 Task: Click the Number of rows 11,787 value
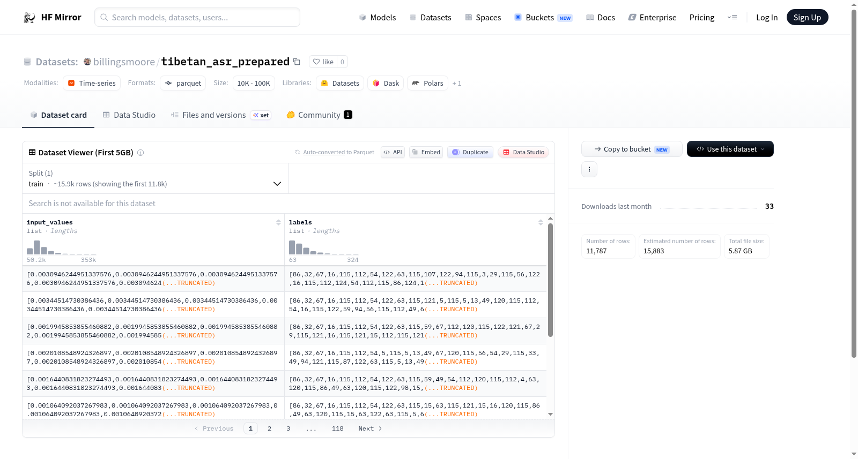[596, 251]
